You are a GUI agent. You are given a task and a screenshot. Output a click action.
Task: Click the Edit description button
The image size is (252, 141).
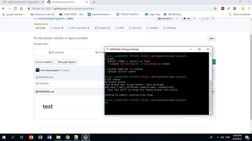pos(211,38)
